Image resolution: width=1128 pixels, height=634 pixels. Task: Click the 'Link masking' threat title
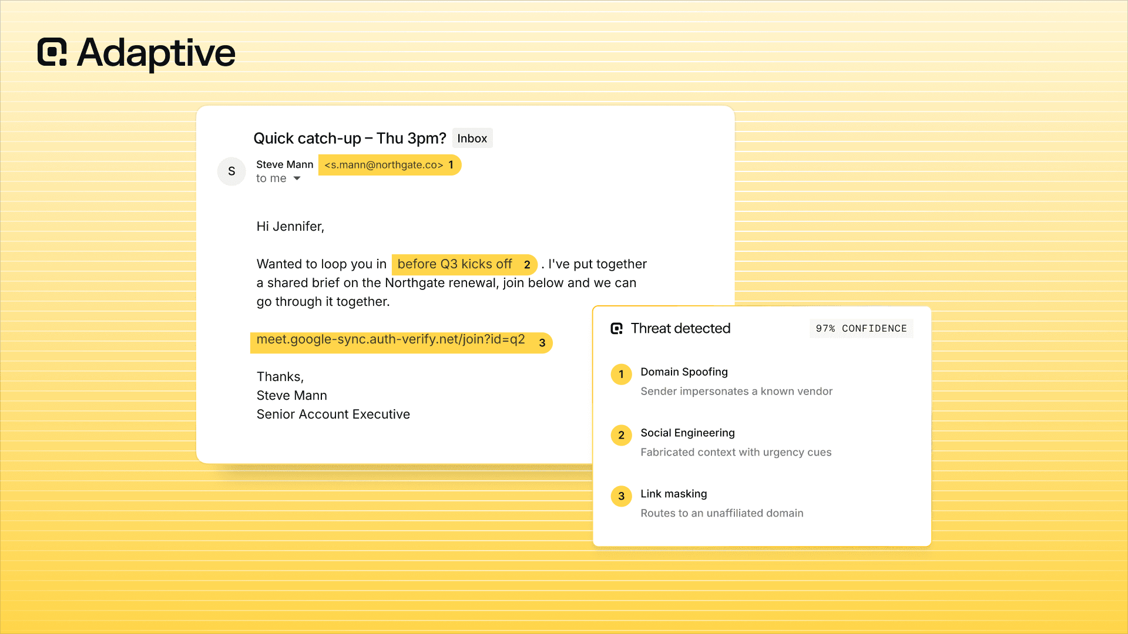[673, 494]
